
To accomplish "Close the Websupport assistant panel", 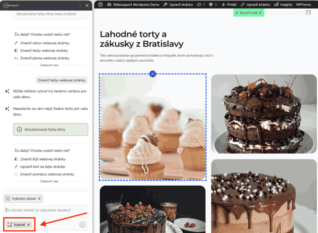I will [x=86, y=5].
